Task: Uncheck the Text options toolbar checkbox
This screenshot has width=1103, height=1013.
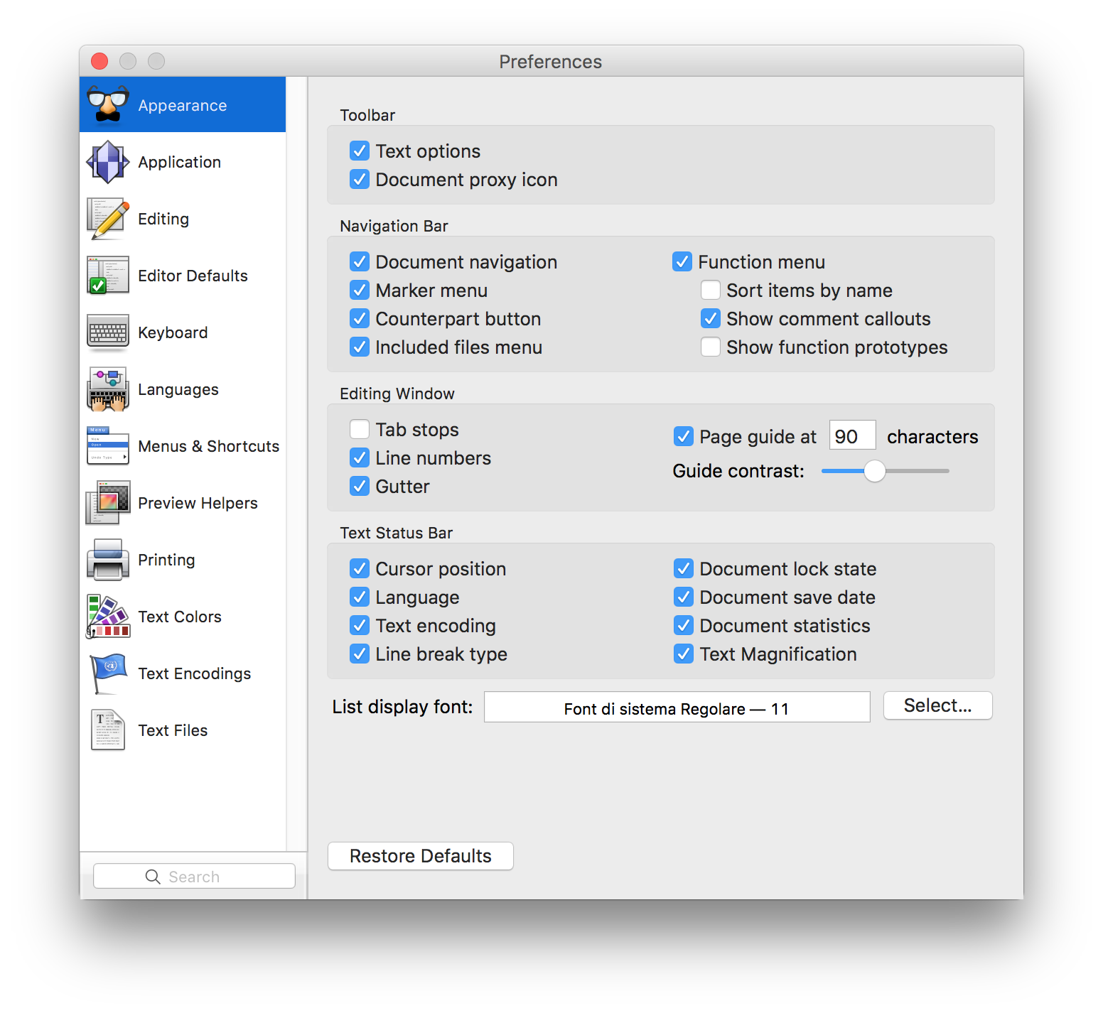Action: [x=360, y=151]
